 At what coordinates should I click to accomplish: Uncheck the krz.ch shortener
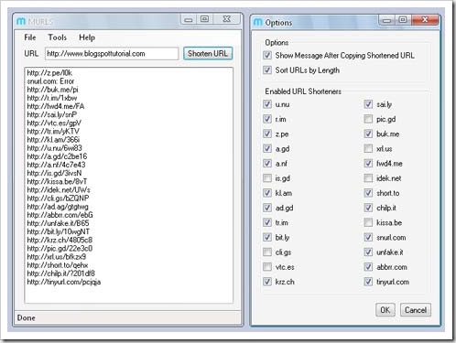tap(267, 282)
